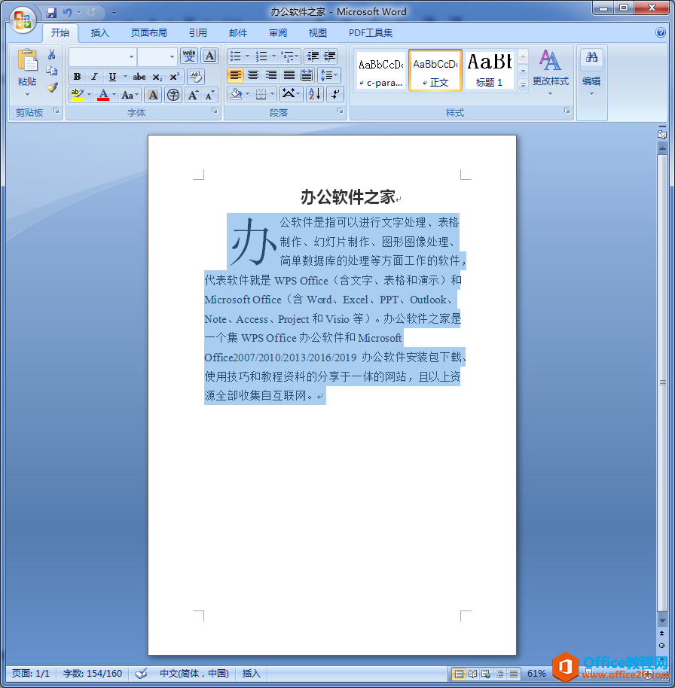Activate the Format Painter brush

pyautogui.click(x=52, y=87)
